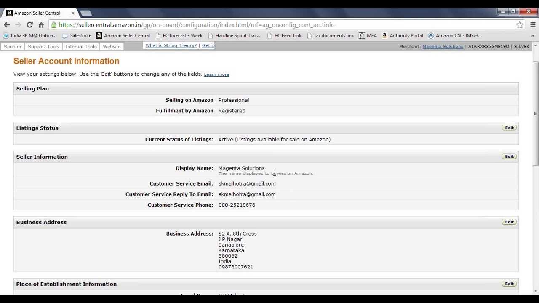
Task: Click the browser back arrow
Action: pyautogui.click(x=7, y=25)
